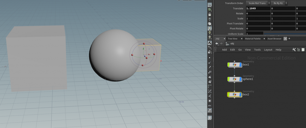Open the 'Scale Rot Trans' transform order dropdown
Image resolution: width=306 pixels, height=128 pixels.
[258, 3]
